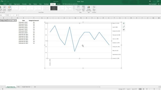Select the Budgeted Amount header cell
Image resolution: width=161 pixels, height=90 pixels.
(x=34, y=20)
